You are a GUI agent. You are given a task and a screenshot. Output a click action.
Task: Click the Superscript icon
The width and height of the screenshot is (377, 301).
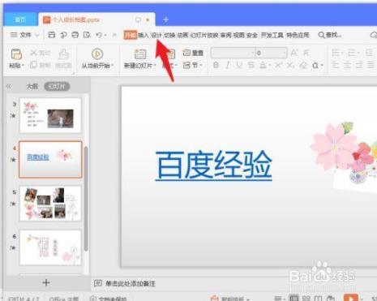278,65
